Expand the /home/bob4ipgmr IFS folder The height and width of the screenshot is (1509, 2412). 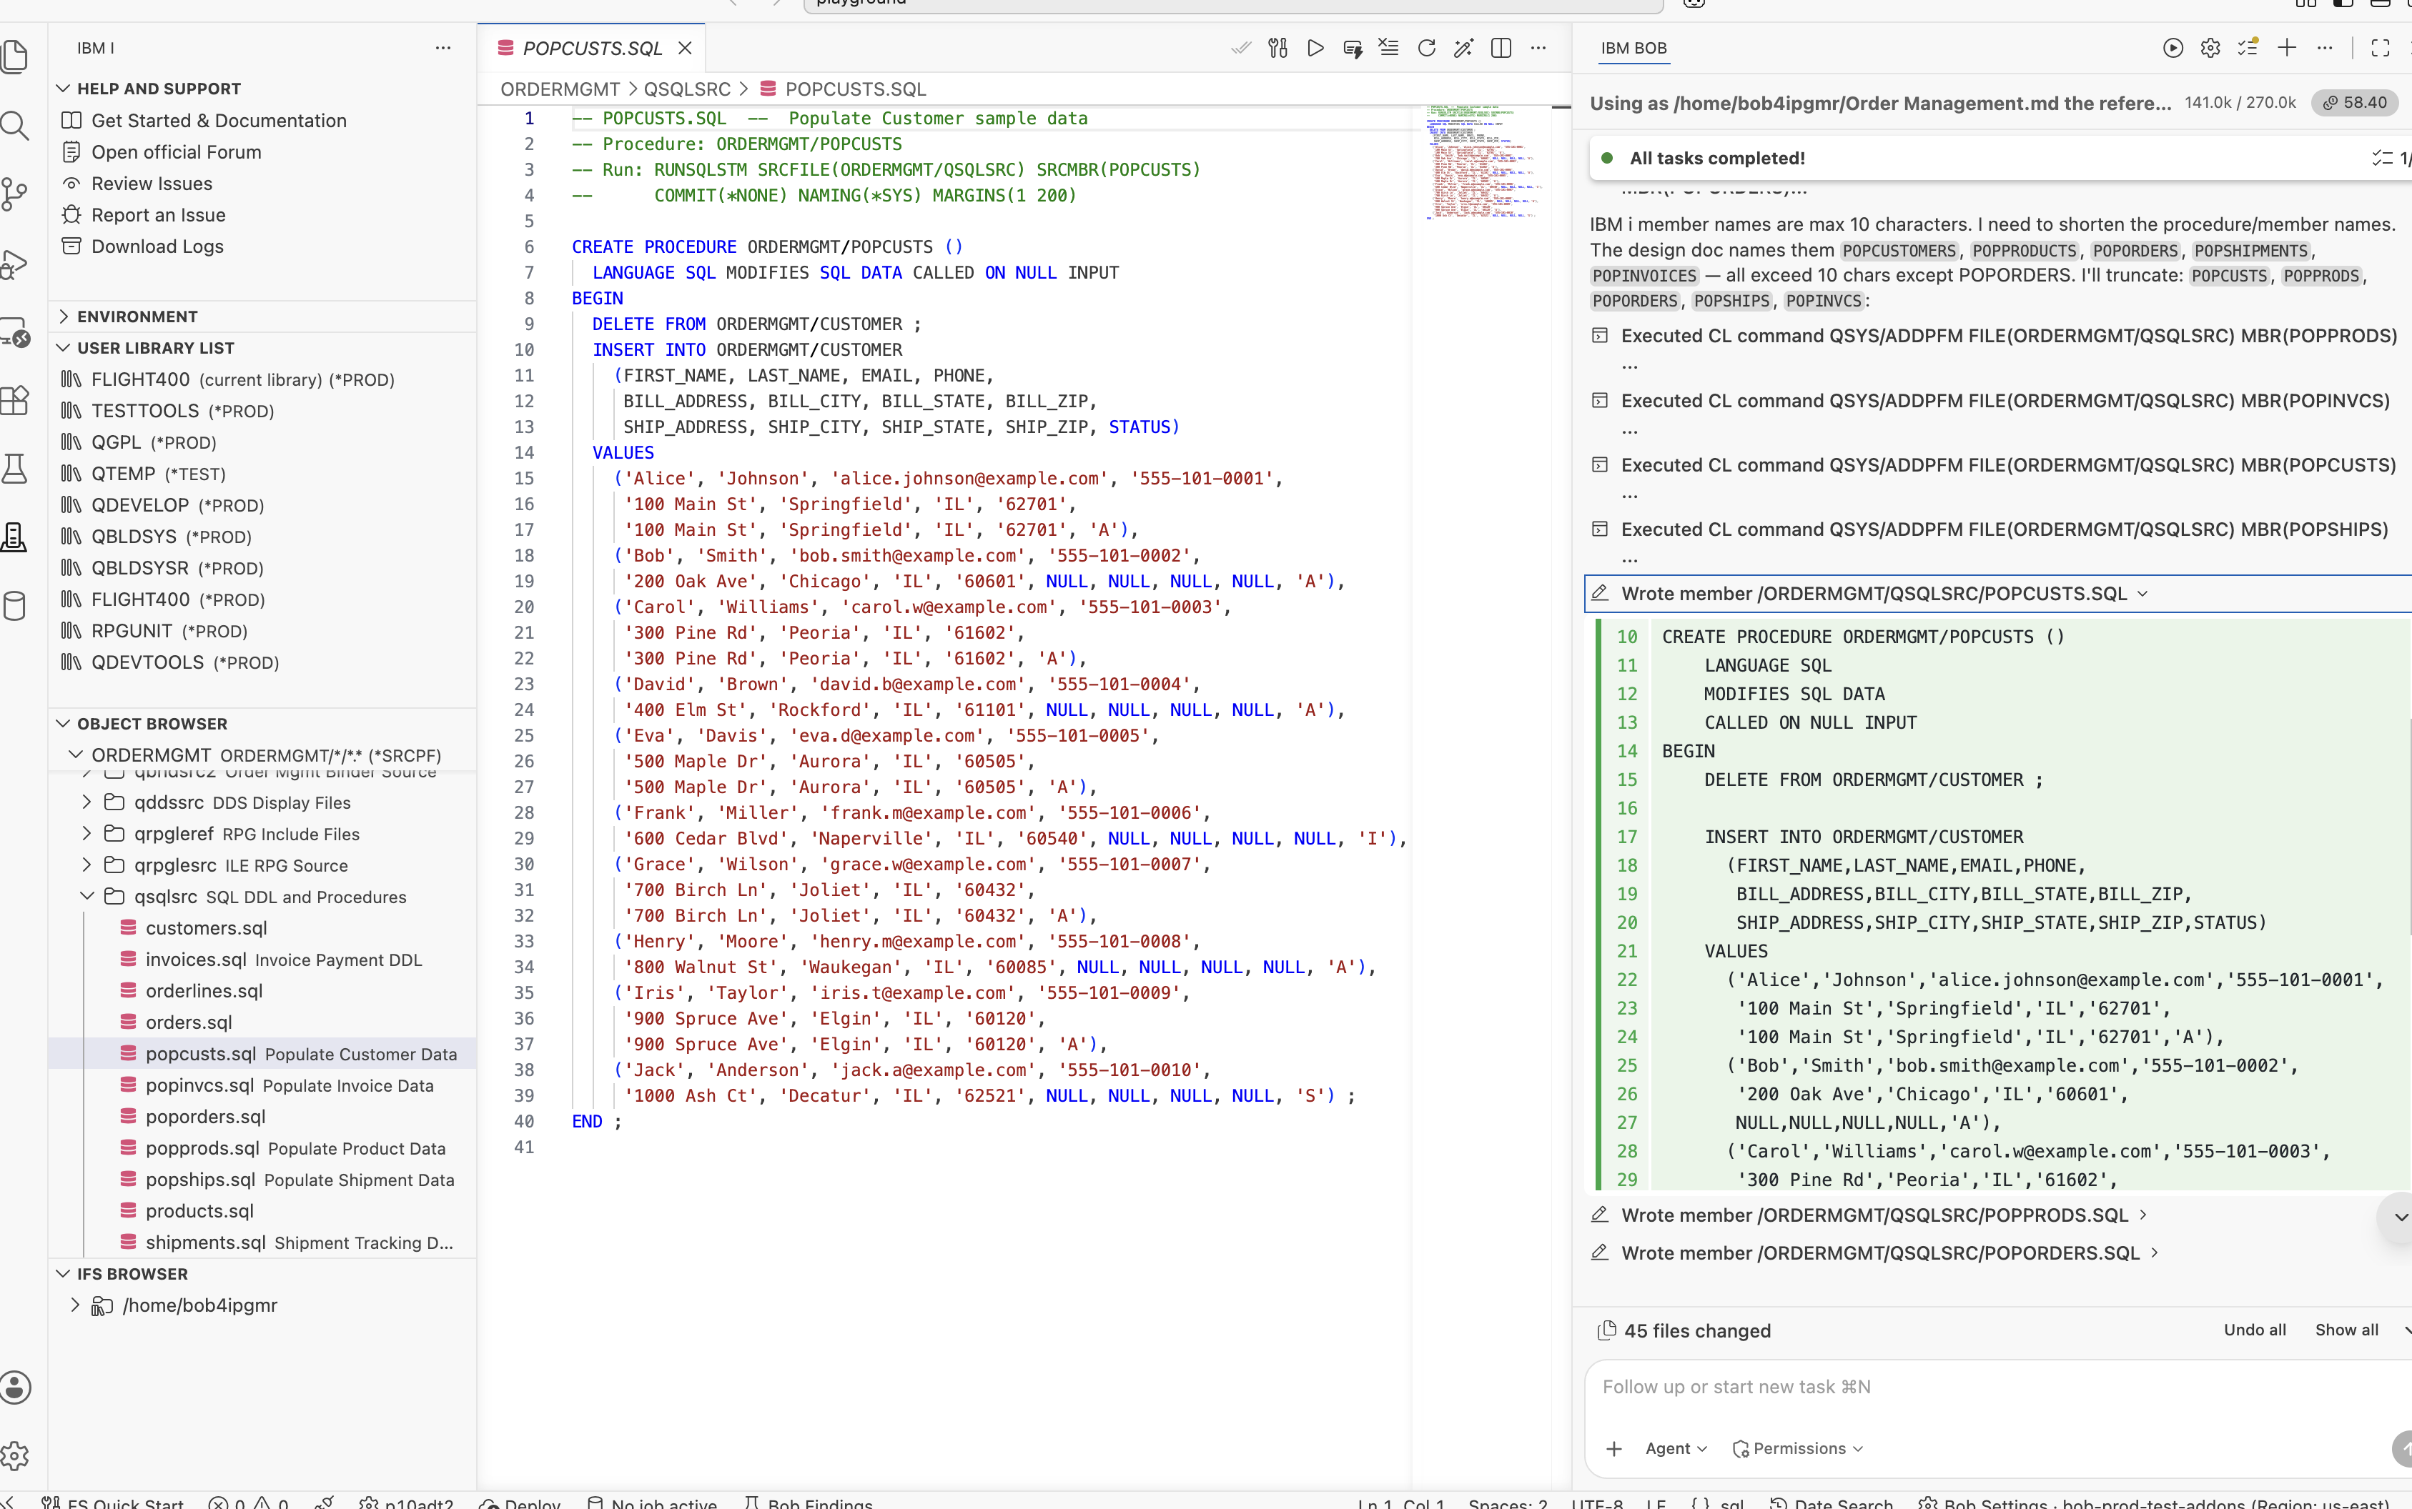(75, 1305)
